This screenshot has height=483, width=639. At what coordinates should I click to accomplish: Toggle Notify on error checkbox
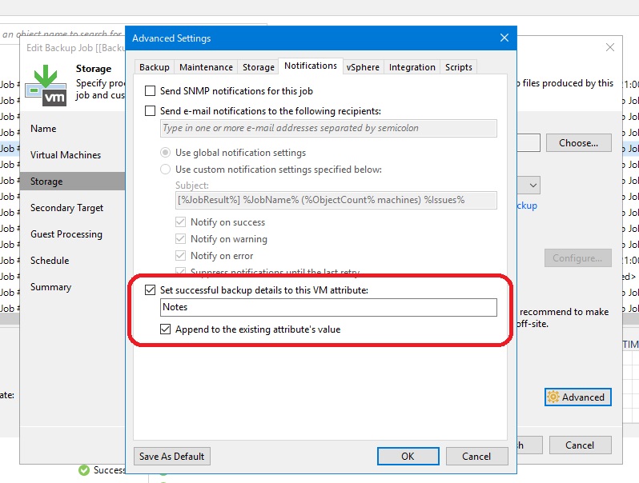click(x=180, y=256)
